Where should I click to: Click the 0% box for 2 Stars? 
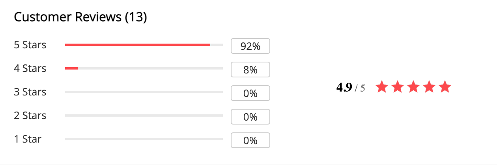250,117
